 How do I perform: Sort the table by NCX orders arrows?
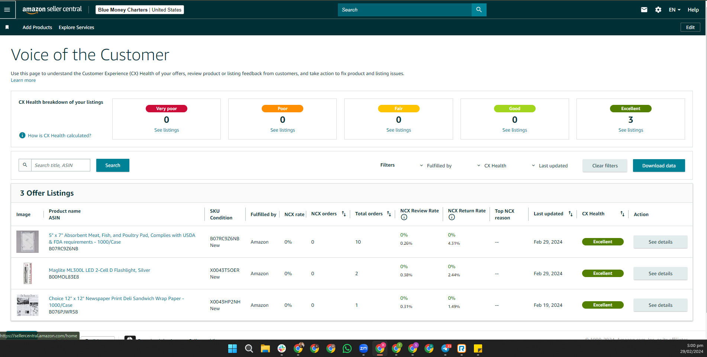[344, 214]
